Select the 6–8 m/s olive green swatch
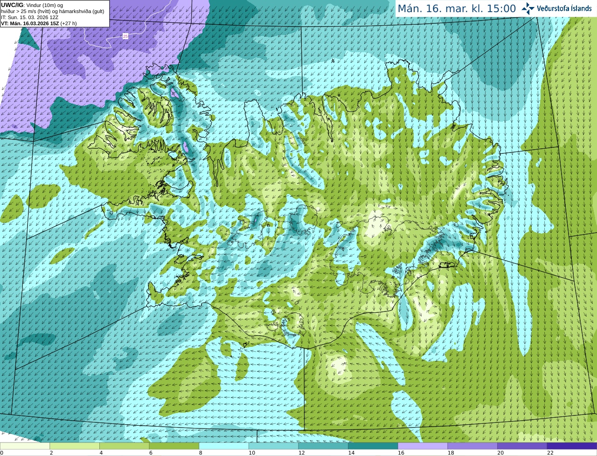Viewport: 597px width, 456px height. [x=174, y=446]
